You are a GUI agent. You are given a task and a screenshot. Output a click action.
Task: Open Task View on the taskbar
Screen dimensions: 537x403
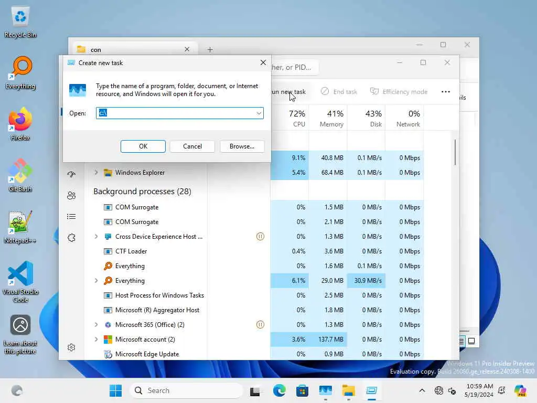(255, 390)
